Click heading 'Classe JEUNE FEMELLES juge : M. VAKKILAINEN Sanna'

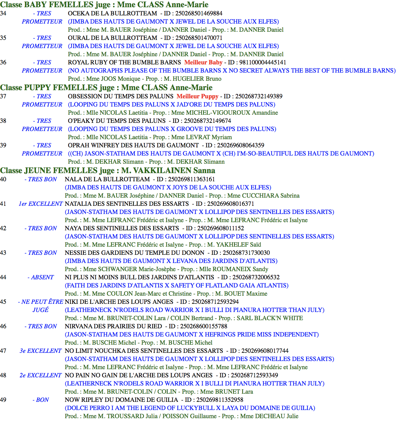108,170
